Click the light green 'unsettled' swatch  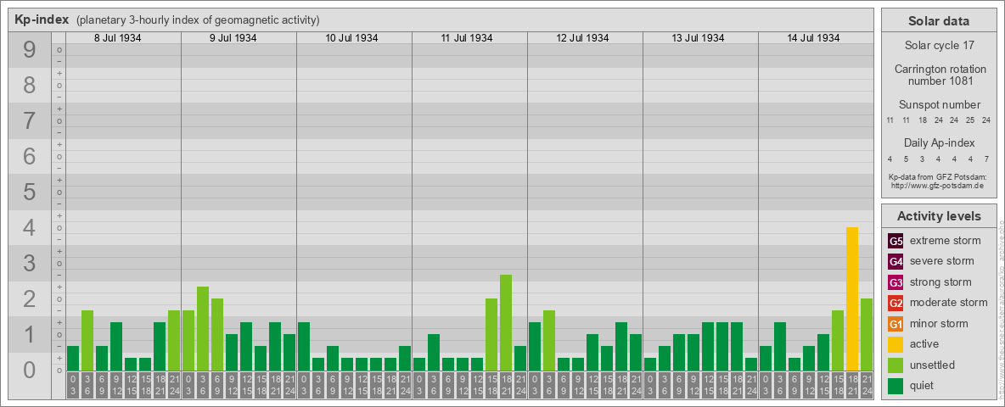click(x=896, y=365)
